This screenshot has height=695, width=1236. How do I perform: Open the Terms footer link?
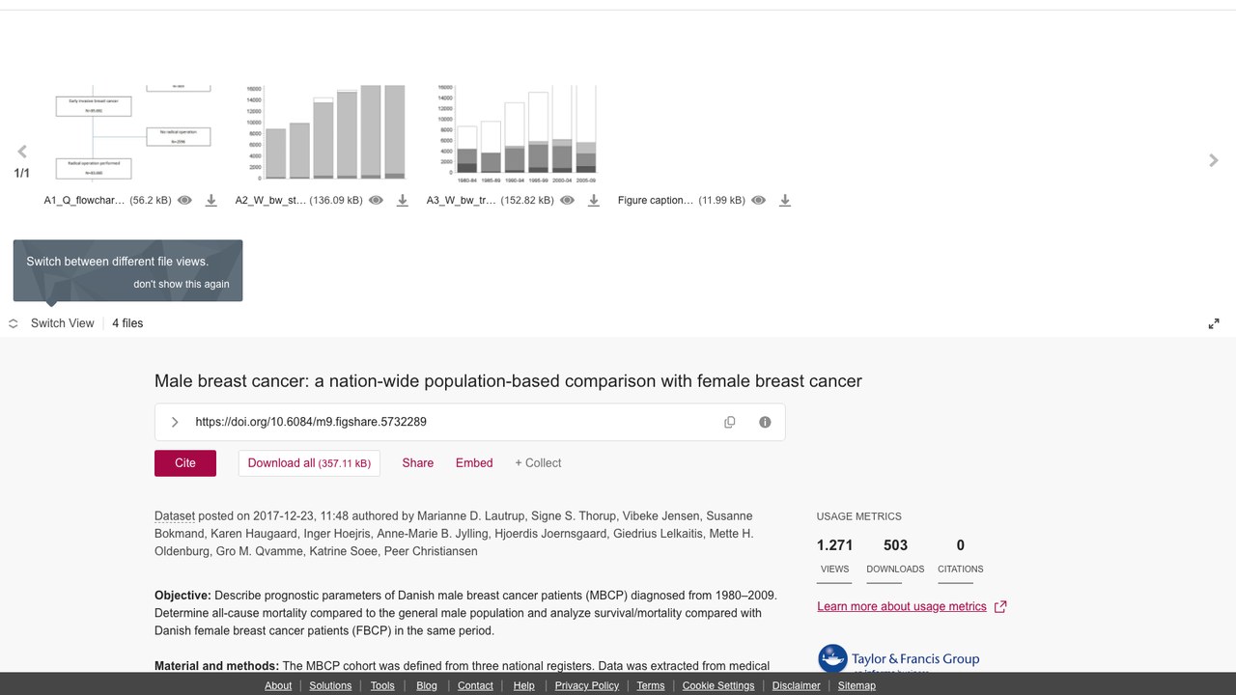651,685
